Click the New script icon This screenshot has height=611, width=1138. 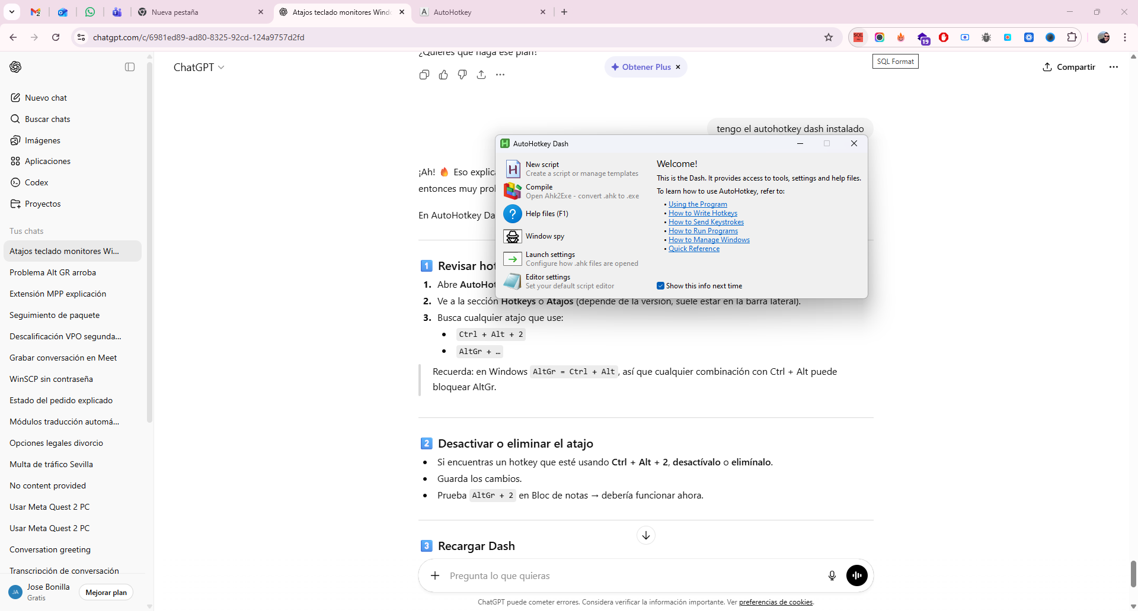pos(513,169)
